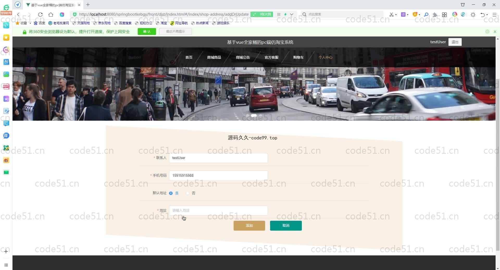The width and height of the screenshot is (500, 270).
Task: Open the browser home page icon
Action: [x=51, y=15]
